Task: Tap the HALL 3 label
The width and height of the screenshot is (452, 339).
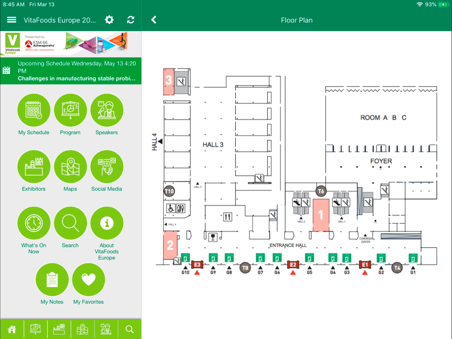Action: tap(213, 145)
